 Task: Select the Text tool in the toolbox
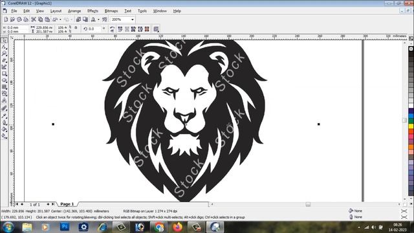5,100
